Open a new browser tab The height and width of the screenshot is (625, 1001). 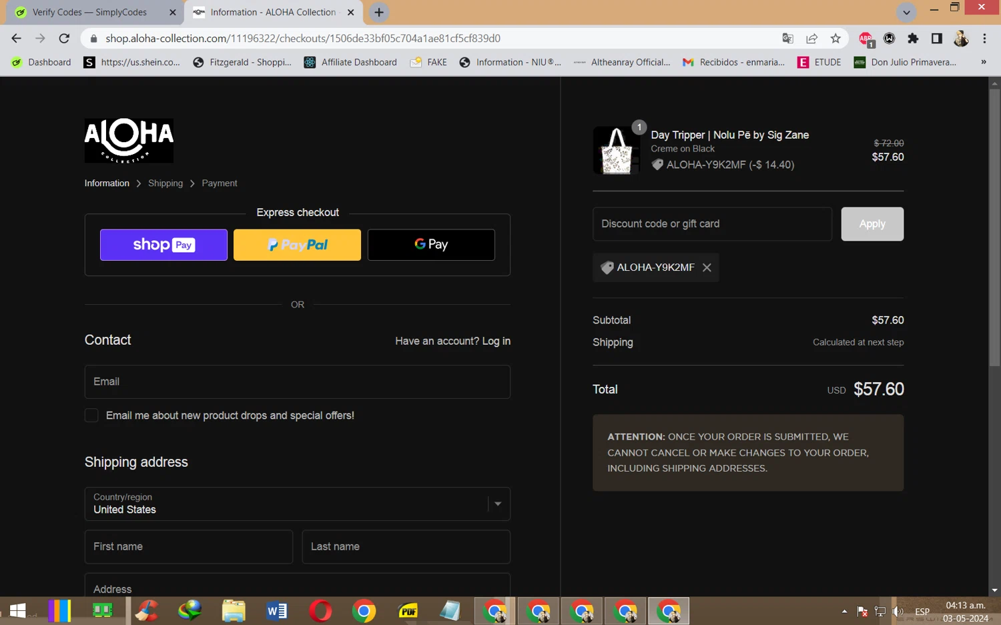(379, 12)
